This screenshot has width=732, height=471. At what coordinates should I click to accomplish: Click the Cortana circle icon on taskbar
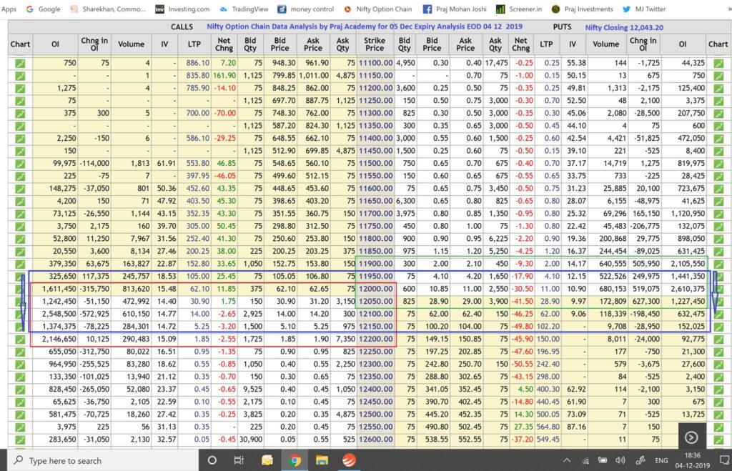tap(212, 460)
